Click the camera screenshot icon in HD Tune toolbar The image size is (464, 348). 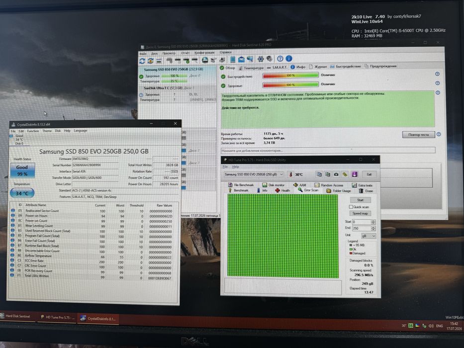point(336,174)
